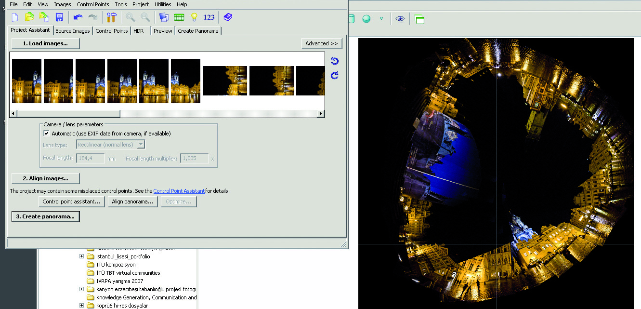Uncheck Automatic EXIF data checkbox
Viewport: 641px width, 309px height.
(x=47, y=134)
